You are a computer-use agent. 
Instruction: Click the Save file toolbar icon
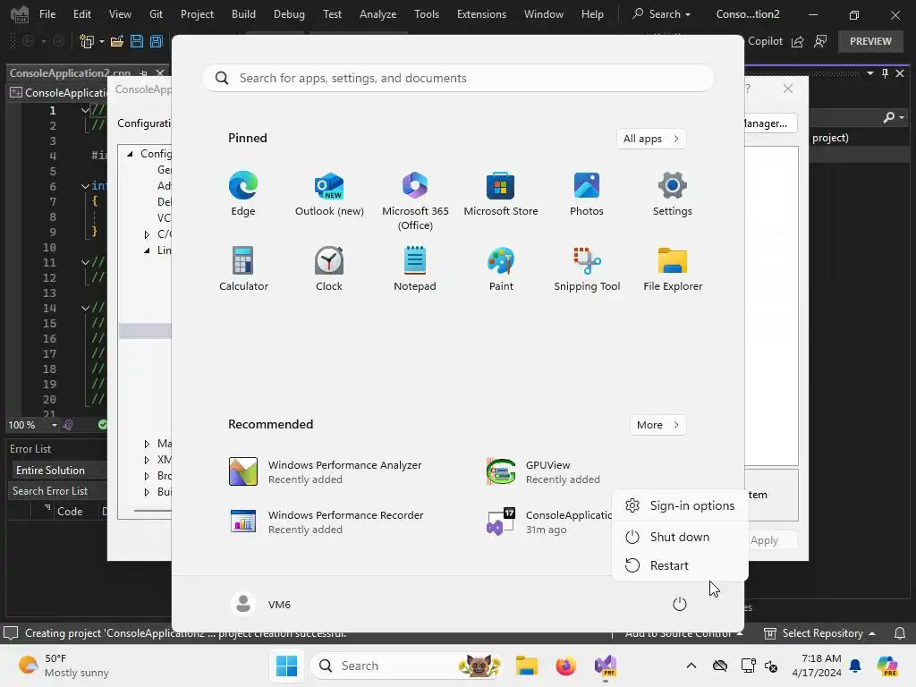click(x=137, y=41)
